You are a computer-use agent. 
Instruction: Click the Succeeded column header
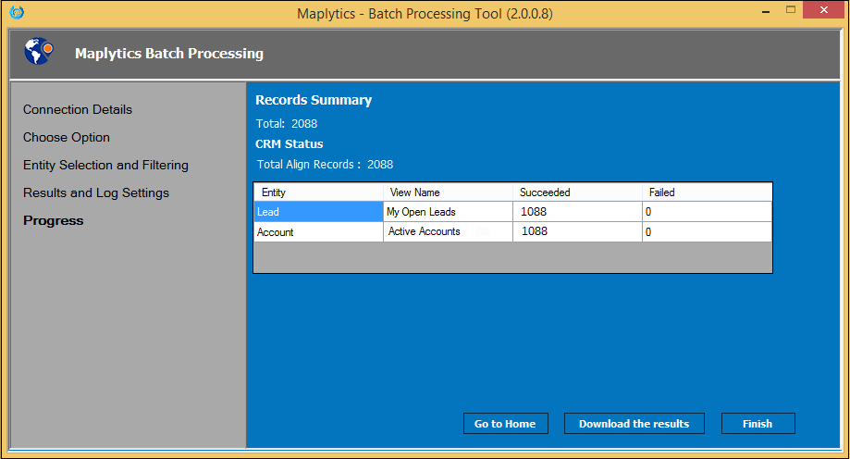pyautogui.click(x=578, y=192)
